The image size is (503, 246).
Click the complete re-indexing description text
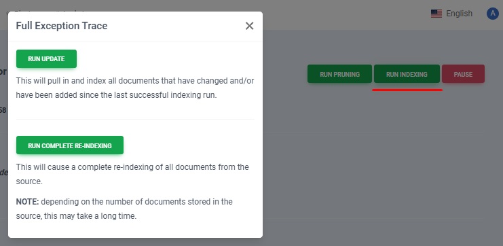coord(132,174)
